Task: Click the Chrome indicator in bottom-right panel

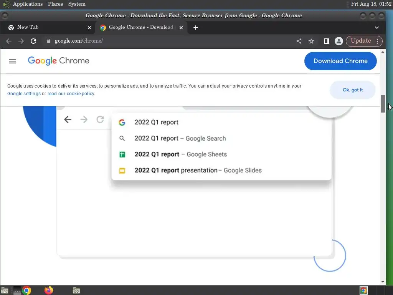Action: click(363, 290)
